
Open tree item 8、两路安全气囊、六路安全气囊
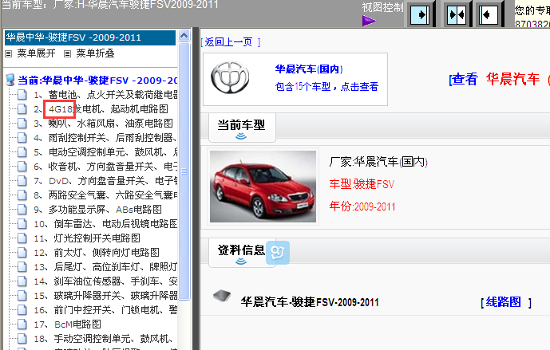pyautogui.click(x=105, y=195)
